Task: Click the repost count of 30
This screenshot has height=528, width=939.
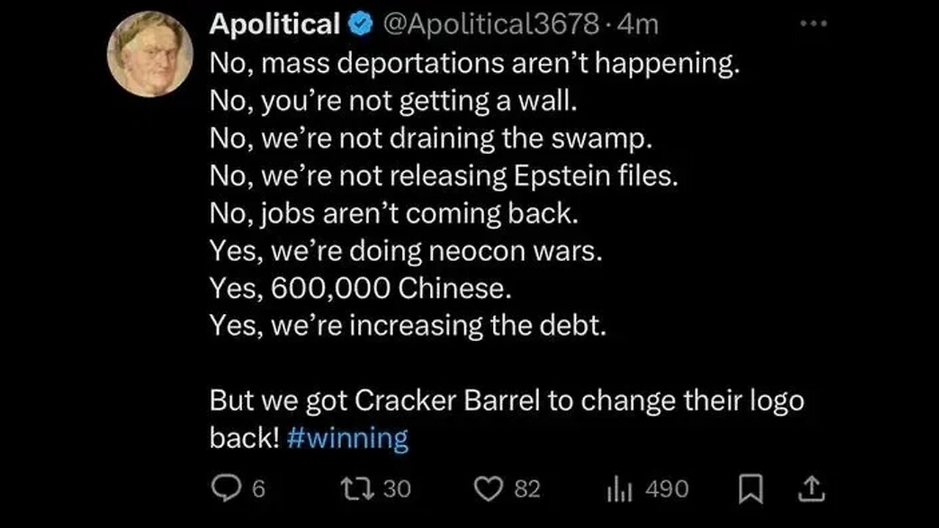Action: (x=398, y=489)
